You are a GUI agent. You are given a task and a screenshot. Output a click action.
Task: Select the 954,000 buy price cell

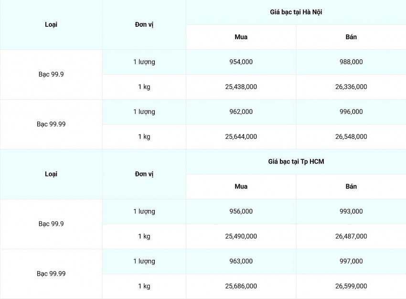241,62
